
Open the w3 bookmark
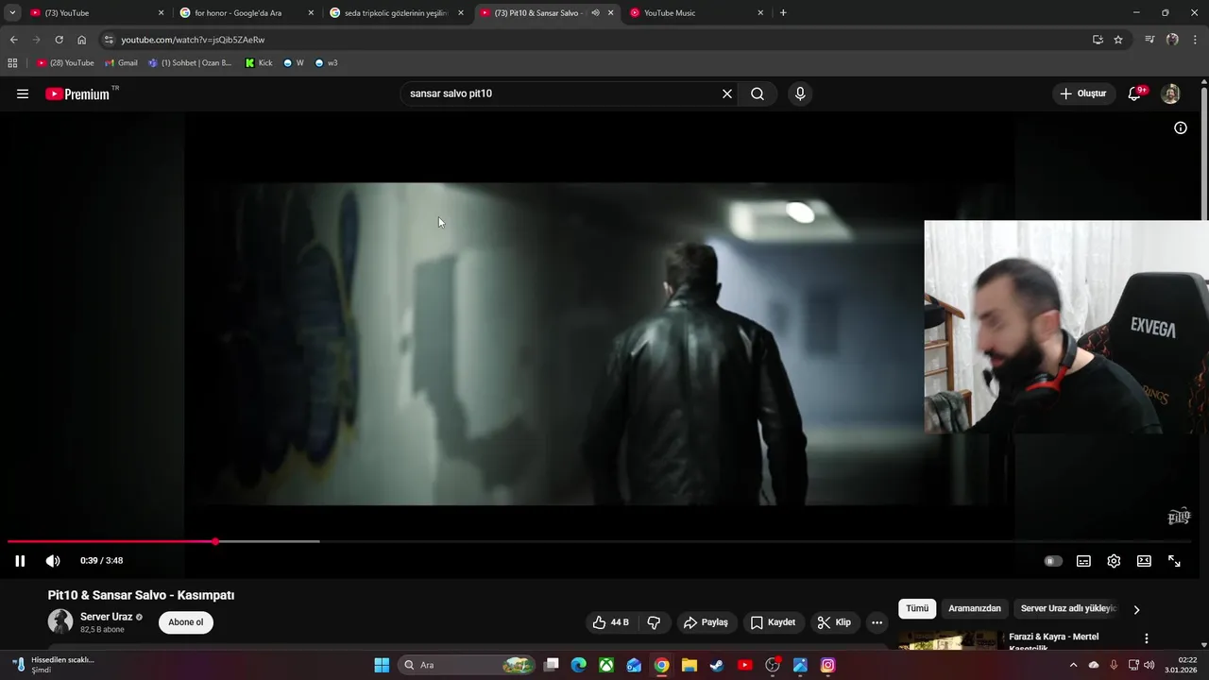click(x=326, y=63)
